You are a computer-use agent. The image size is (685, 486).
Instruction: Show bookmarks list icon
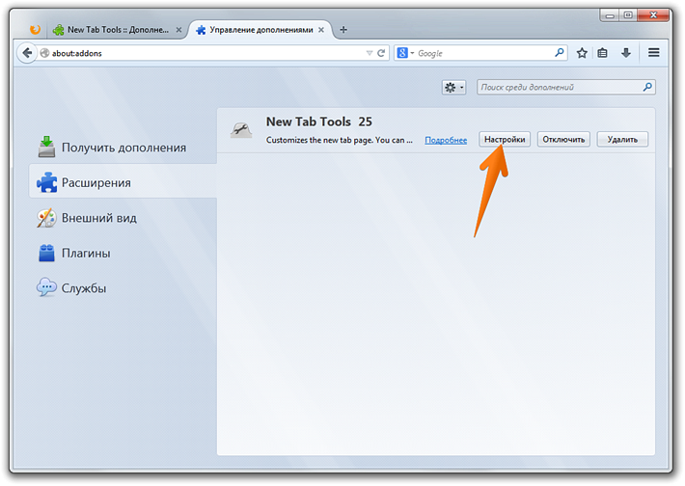click(602, 53)
